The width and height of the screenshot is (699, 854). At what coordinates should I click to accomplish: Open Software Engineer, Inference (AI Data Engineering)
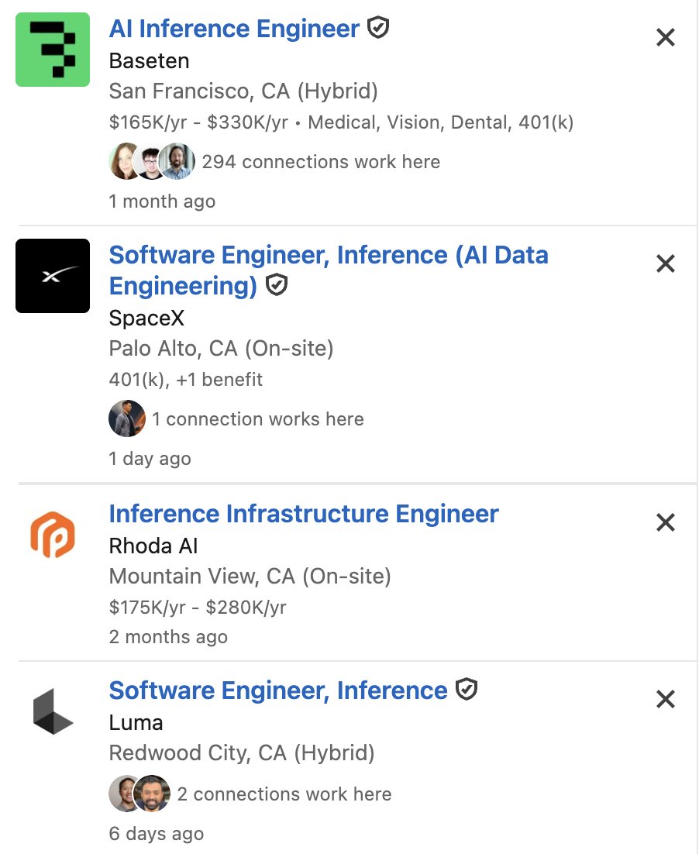click(x=329, y=270)
